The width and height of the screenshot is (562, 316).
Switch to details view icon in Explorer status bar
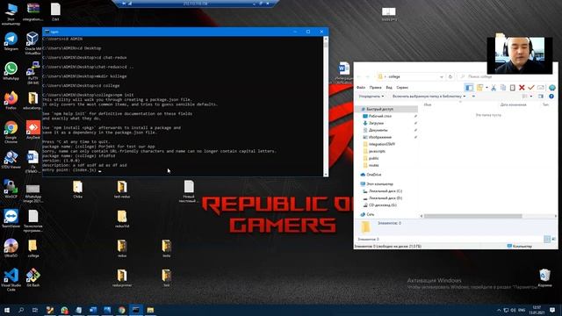[547, 239]
